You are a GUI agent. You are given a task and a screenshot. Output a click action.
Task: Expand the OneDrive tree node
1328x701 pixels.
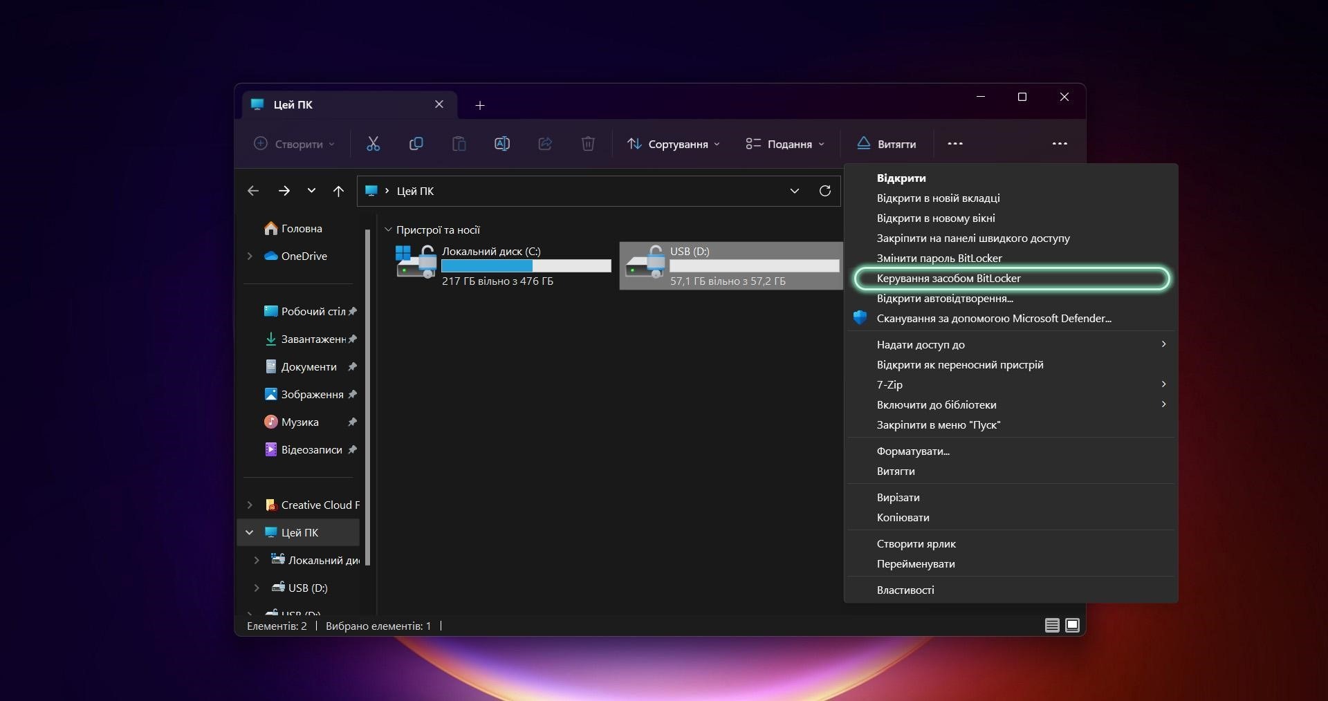(x=250, y=256)
